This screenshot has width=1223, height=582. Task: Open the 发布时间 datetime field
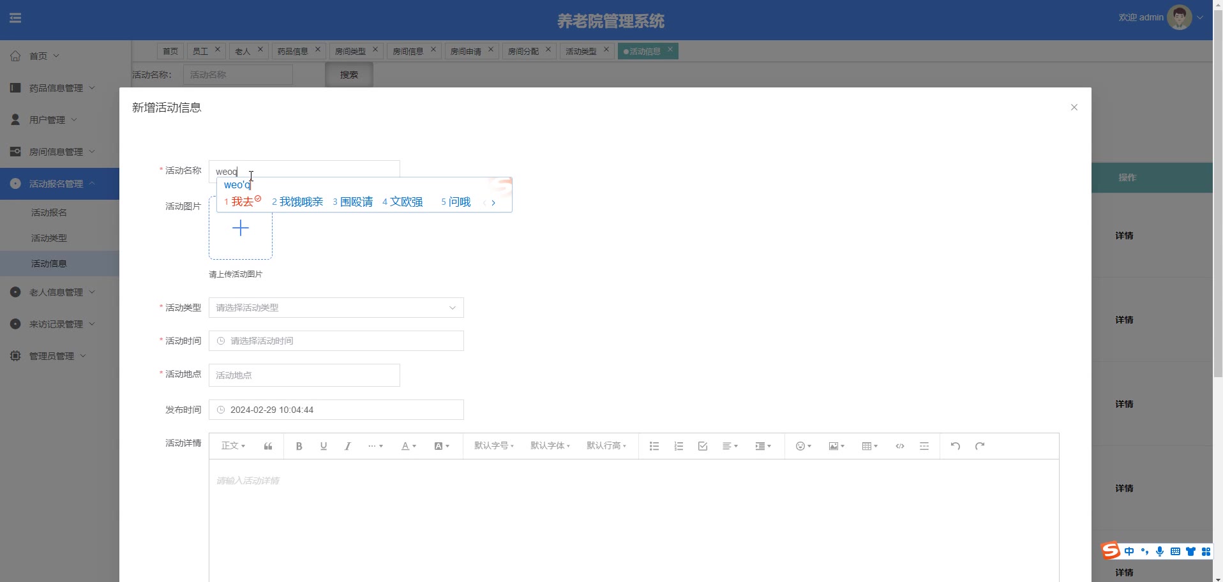(x=336, y=410)
